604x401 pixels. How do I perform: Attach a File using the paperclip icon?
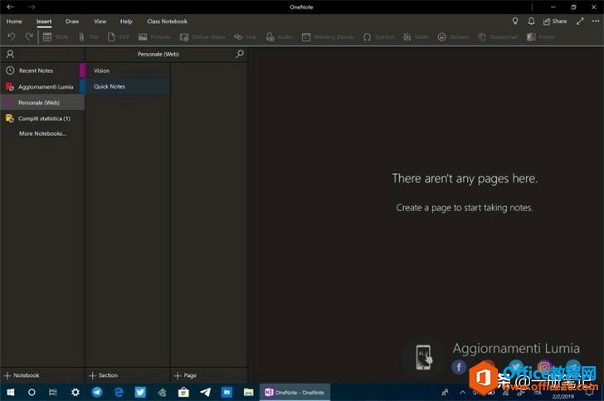[88, 37]
